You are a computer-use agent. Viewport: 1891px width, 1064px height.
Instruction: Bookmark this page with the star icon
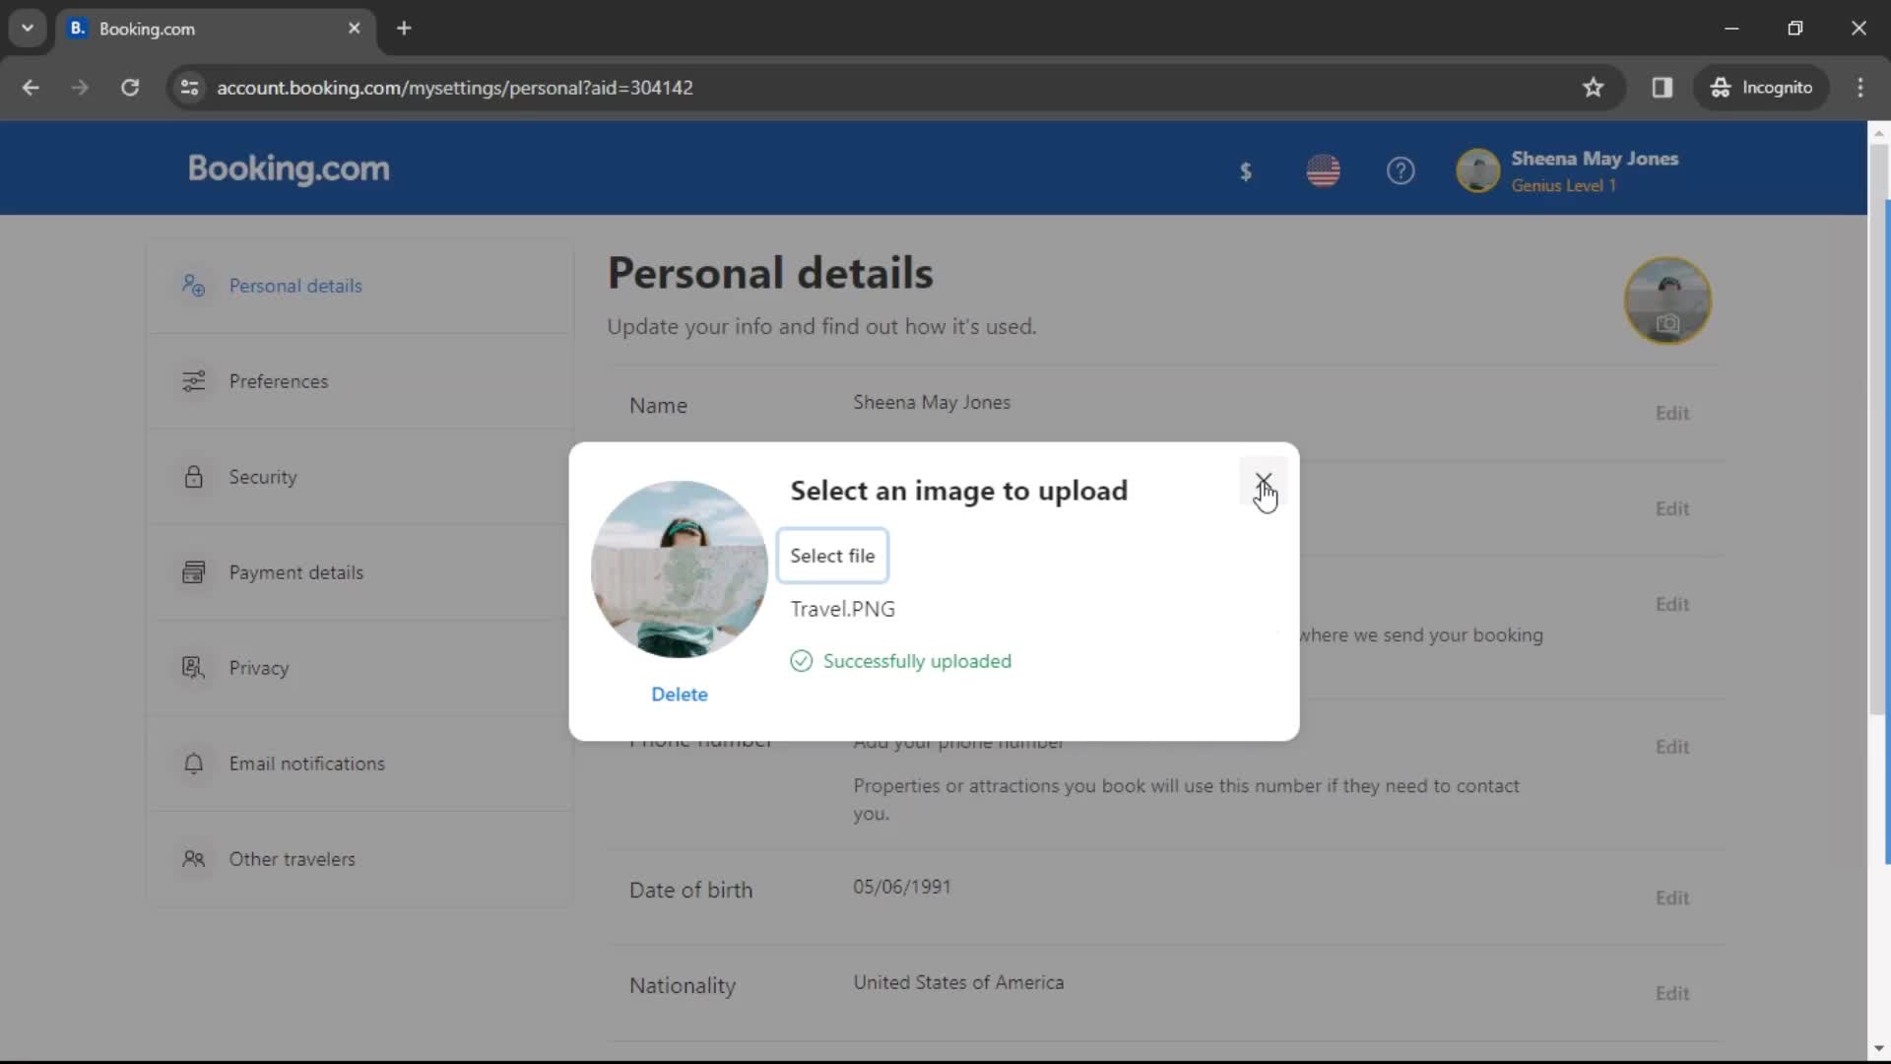coord(1594,88)
